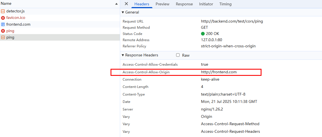Switch to the Initiator tab
Screen dimensions: 322x137
click(x=206, y=4)
